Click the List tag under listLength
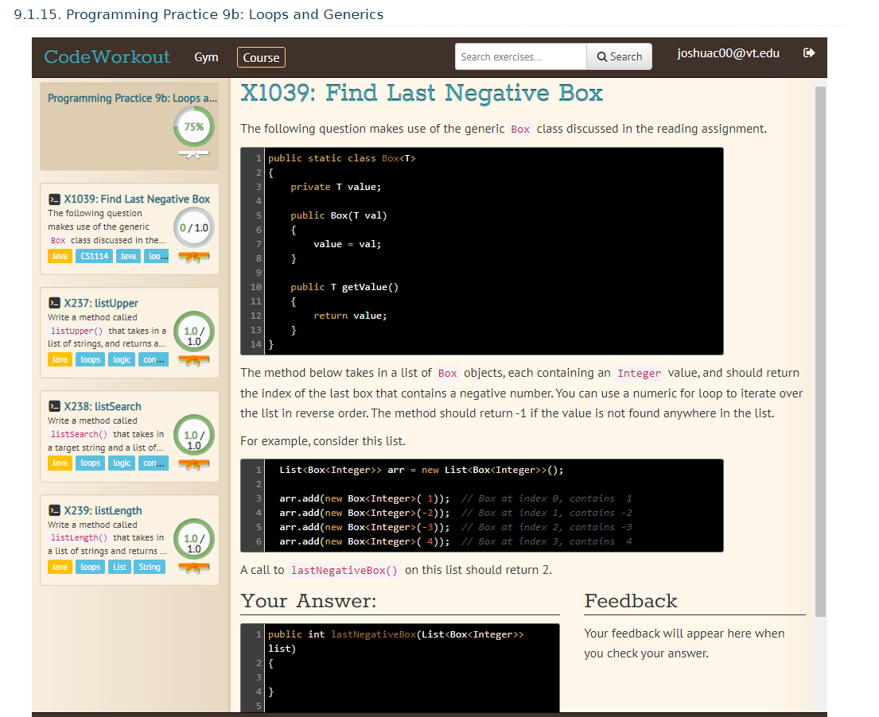This screenshot has height=717, width=879. coord(119,567)
